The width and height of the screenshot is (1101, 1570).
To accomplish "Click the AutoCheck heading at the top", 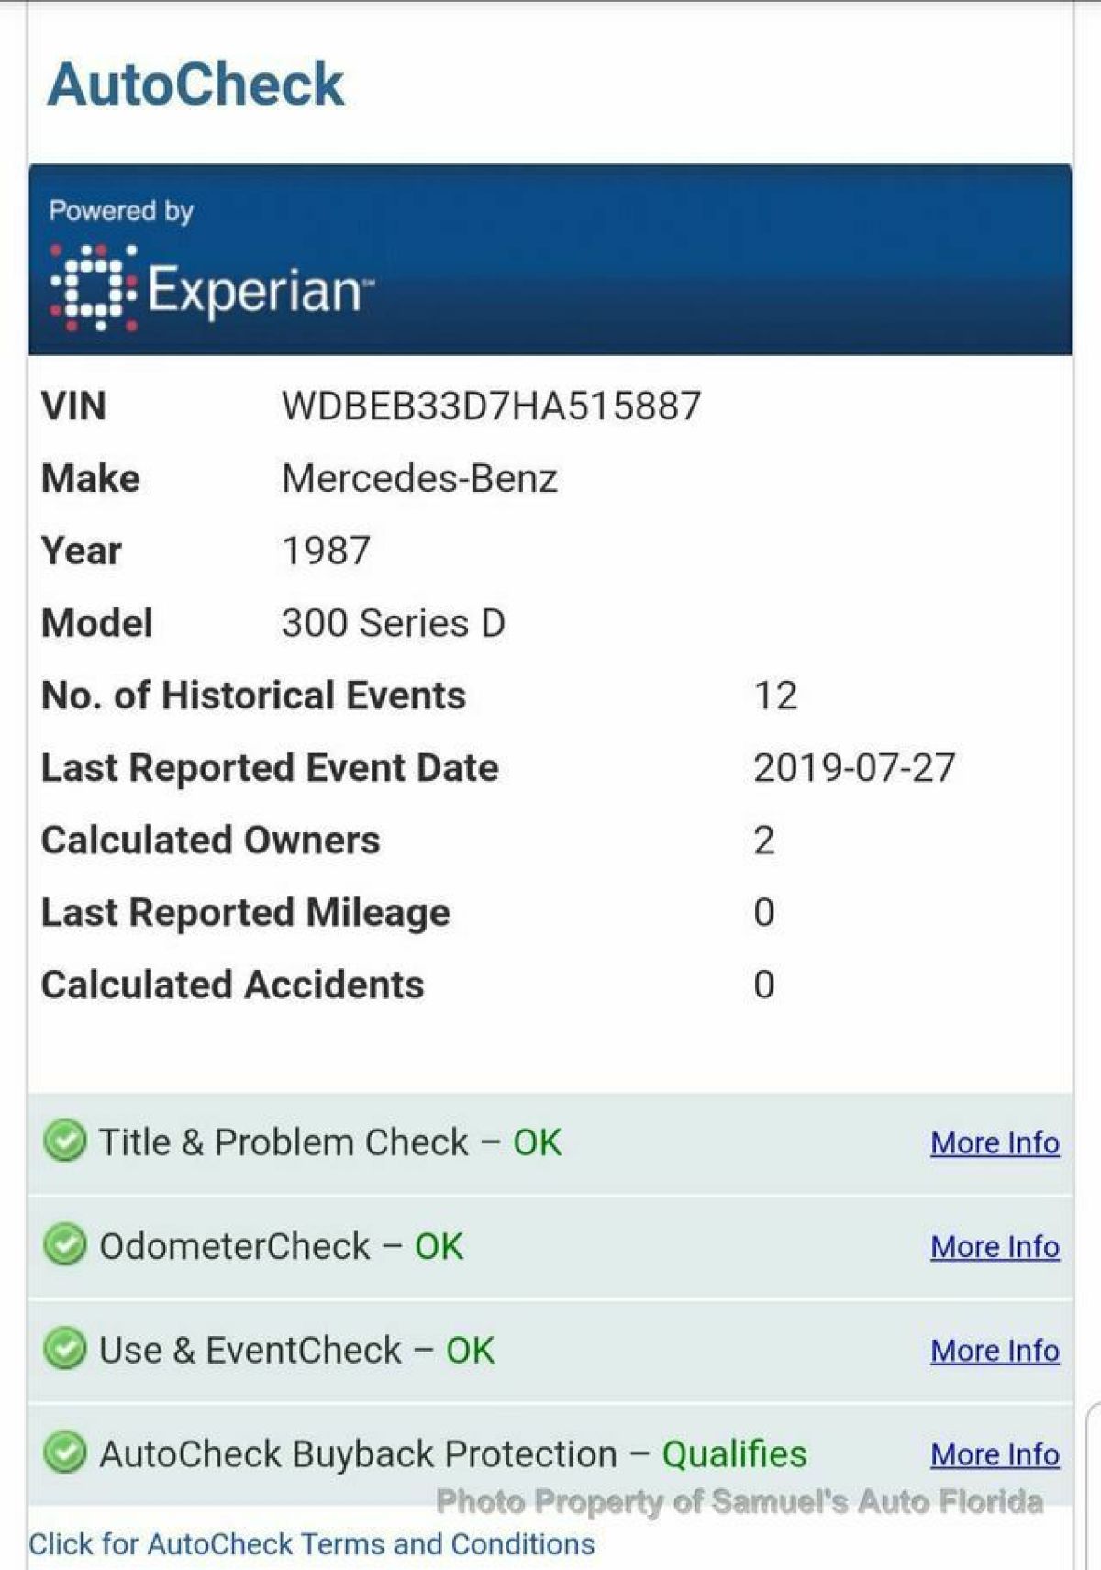I will click(195, 84).
